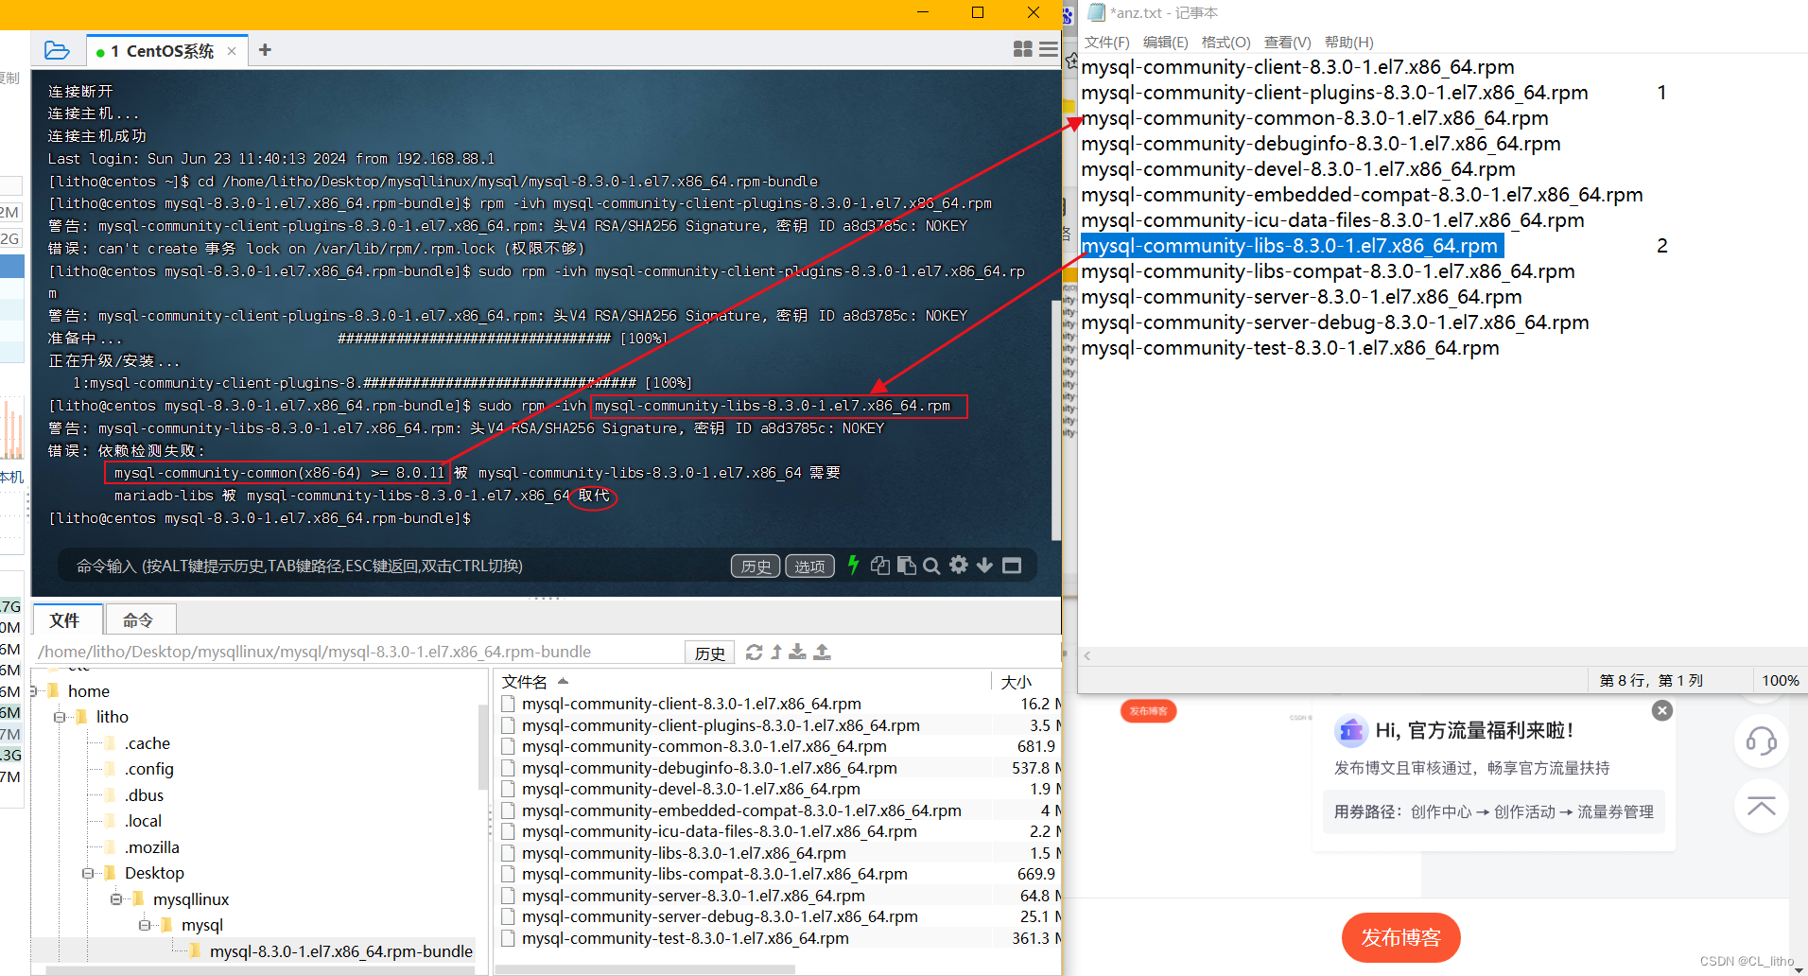Click the small red 发布博客 badge
Image resolution: width=1808 pixels, height=976 pixels.
coord(1148,710)
